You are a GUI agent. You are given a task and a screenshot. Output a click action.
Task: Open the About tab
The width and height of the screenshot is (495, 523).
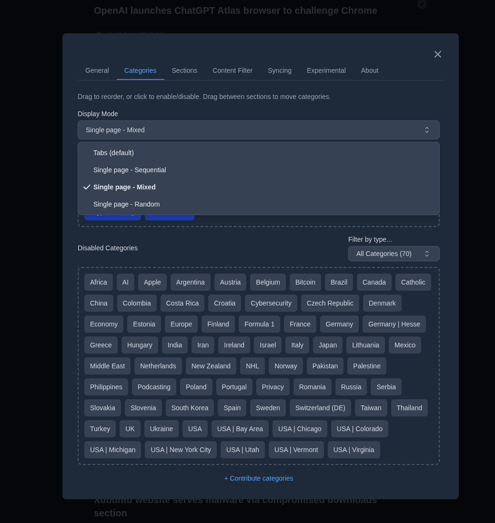point(370,70)
